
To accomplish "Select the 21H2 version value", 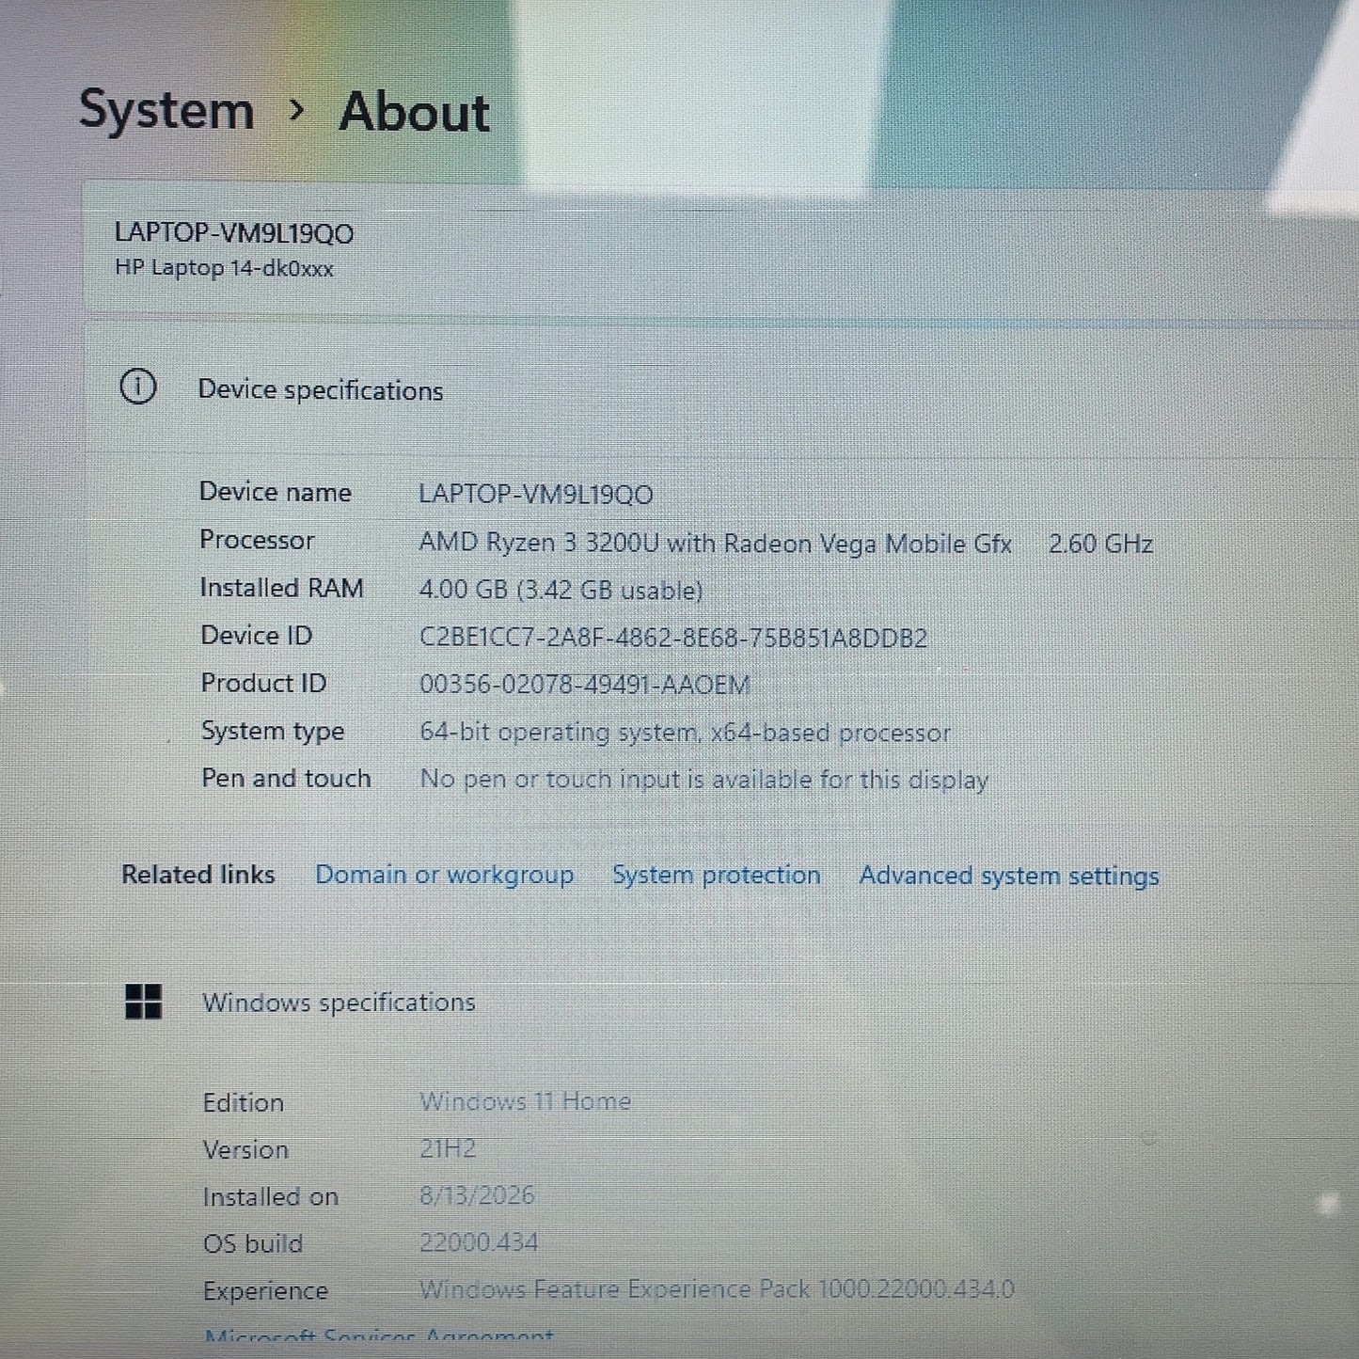I will [x=448, y=1148].
